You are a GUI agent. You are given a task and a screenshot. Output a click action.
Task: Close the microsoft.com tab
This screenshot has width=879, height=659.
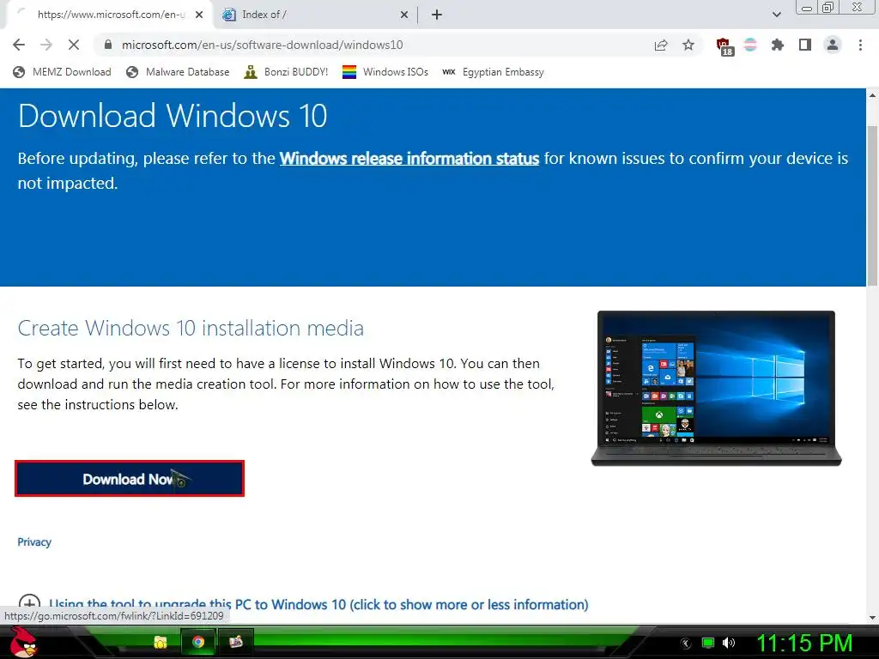pos(199,15)
